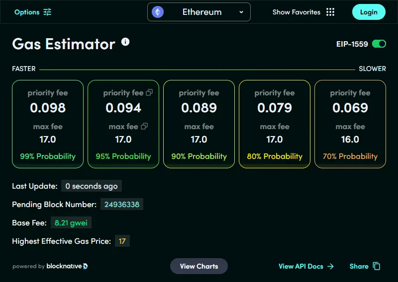Toggle the EIP-1559 switch off
The image size is (398, 282).
pyautogui.click(x=379, y=44)
